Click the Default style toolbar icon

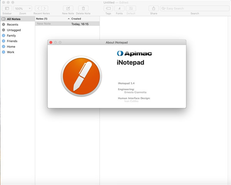(x=131, y=8)
